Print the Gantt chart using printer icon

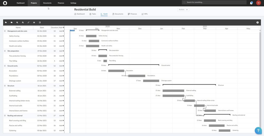pyautogui.click(x=34, y=22)
